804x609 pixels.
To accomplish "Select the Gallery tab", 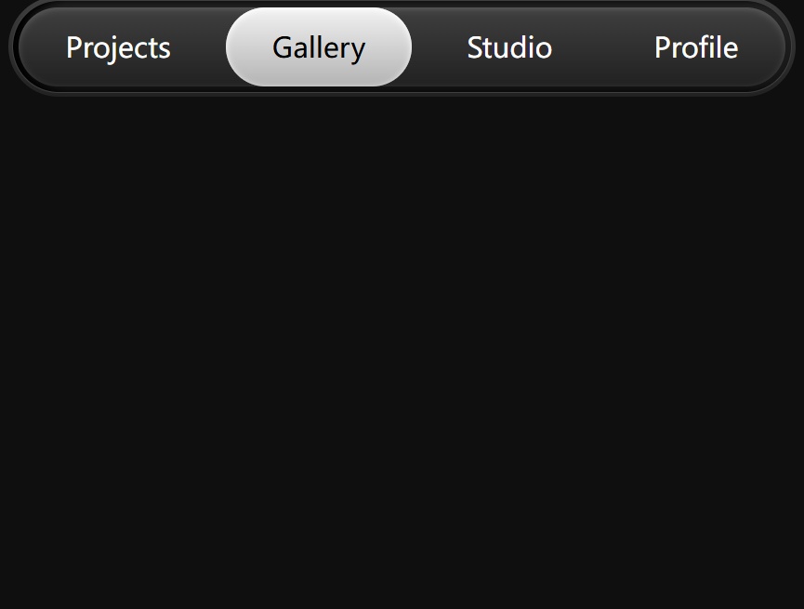I will pyautogui.click(x=319, y=47).
